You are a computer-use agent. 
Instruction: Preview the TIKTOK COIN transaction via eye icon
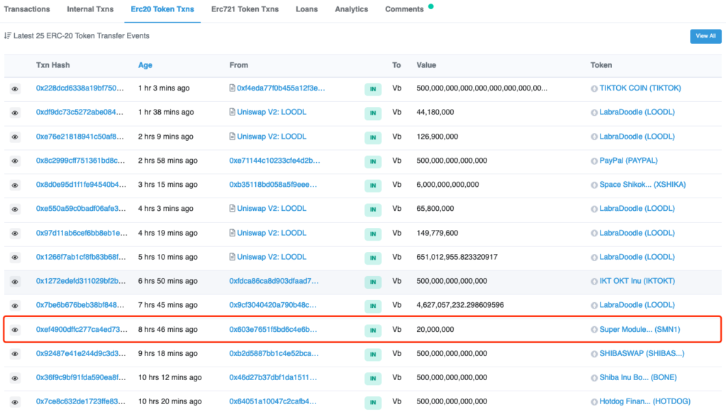(15, 88)
